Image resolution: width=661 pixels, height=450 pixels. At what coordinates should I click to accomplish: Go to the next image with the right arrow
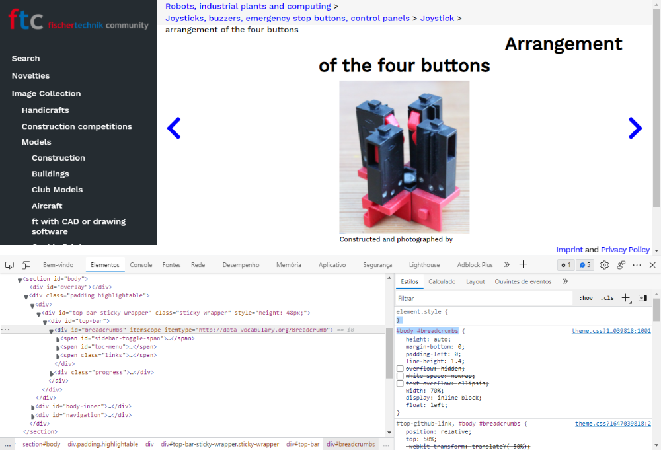[635, 128]
